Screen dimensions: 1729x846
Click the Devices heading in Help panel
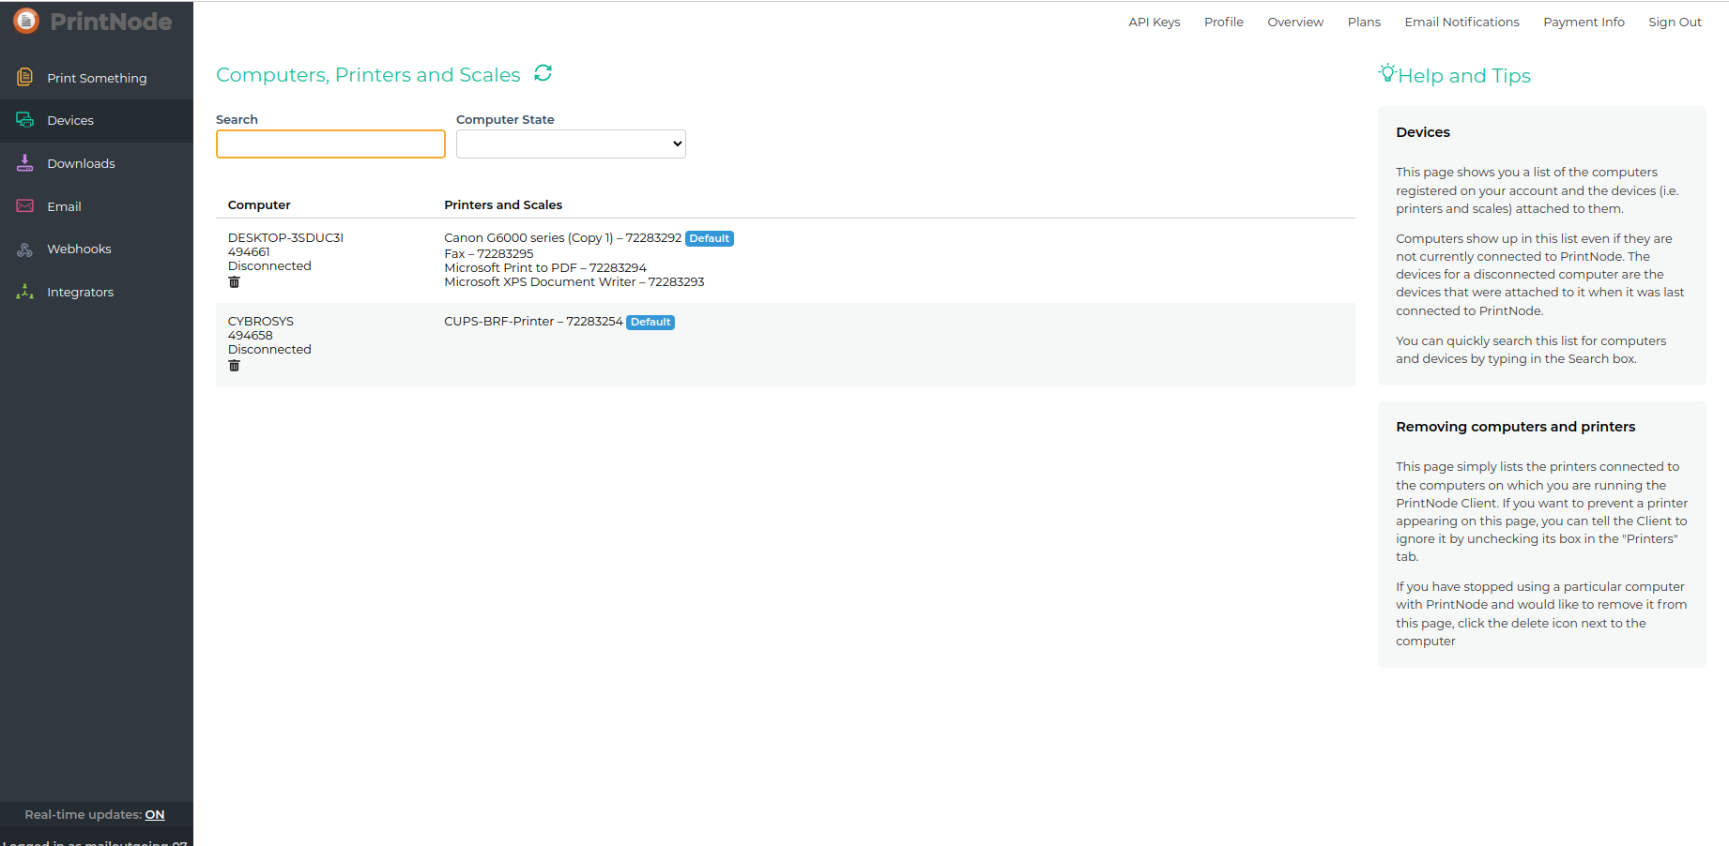pos(1423,132)
